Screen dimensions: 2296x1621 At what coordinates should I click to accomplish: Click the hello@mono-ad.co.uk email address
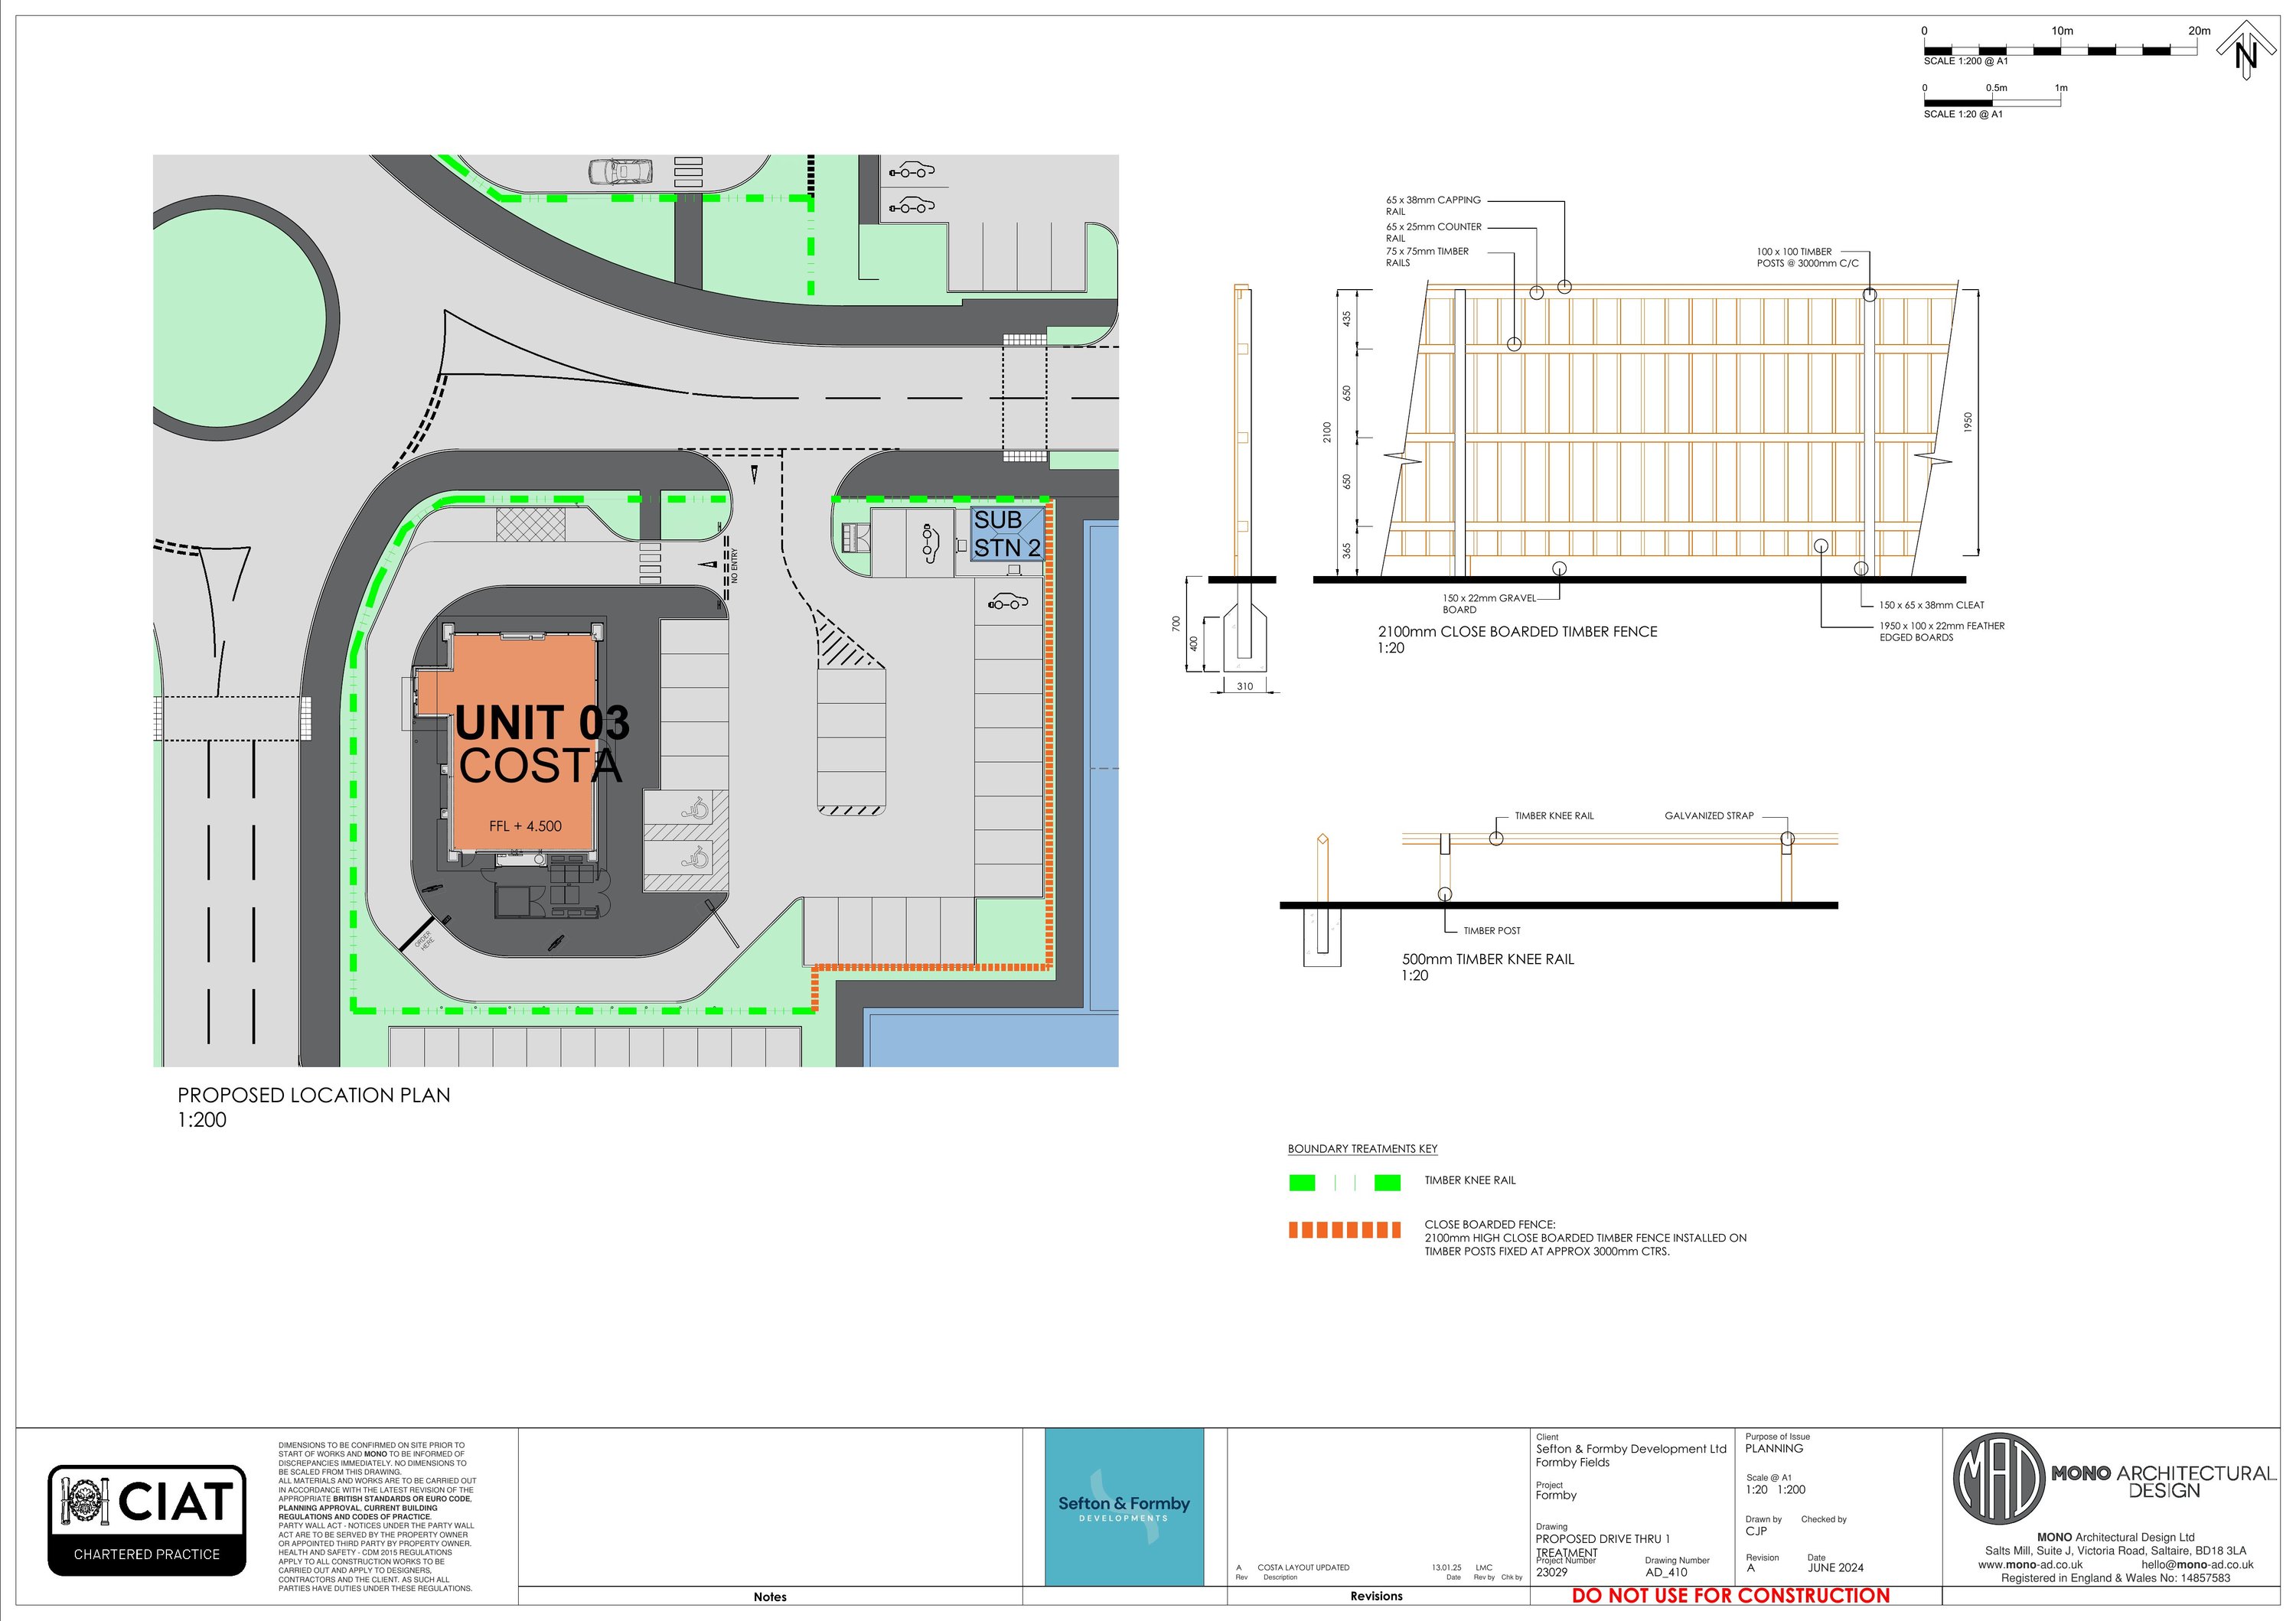pos(2197,1564)
